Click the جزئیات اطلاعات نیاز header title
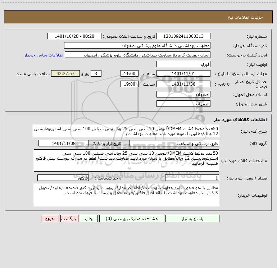Image resolution: width=277 pixels, height=268 pixels. pyautogui.click(x=245, y=17)
